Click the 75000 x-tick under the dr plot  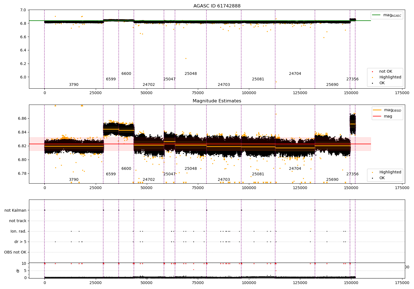pos(198,283)
